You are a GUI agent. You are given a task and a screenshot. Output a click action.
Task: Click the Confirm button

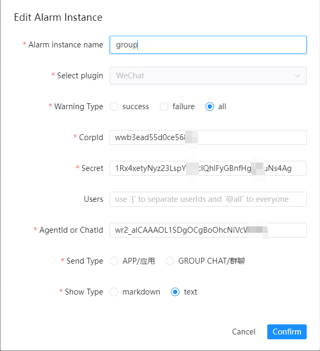[x=287, y=331]
